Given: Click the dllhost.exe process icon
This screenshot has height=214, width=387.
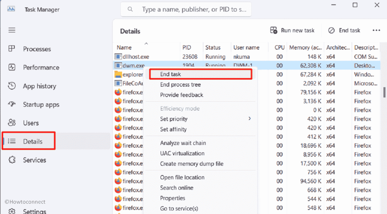Looking at the screenshot, I should tap(118, 57).
